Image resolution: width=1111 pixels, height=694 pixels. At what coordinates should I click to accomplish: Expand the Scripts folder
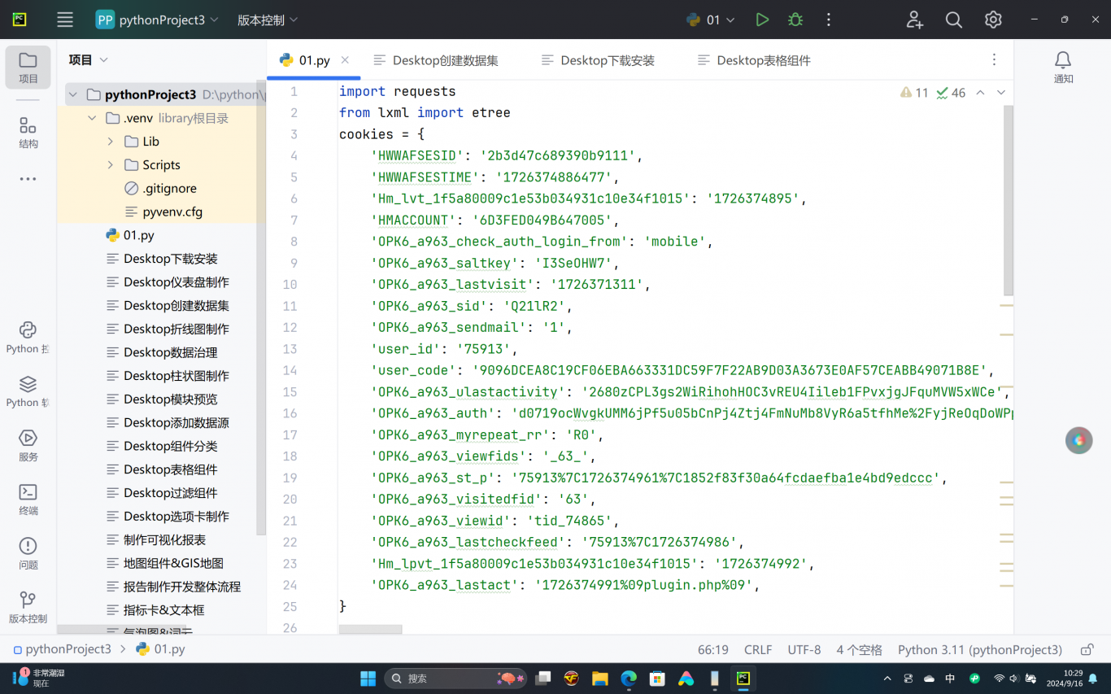[x=111, y=165]
